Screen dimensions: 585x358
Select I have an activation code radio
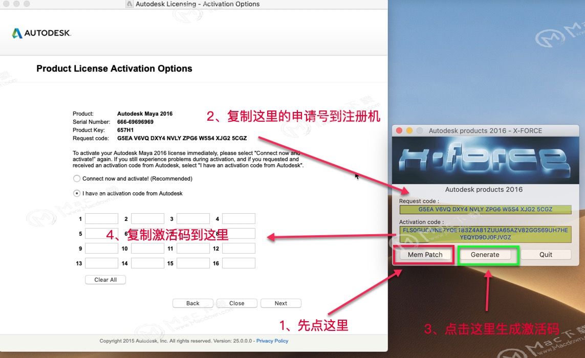(76, 193)
